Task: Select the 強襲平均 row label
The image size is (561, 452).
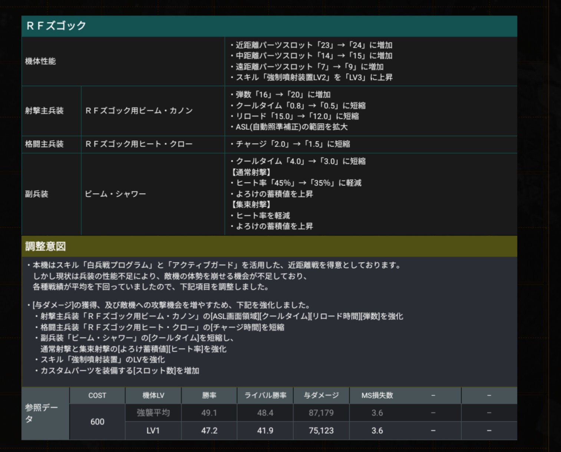Action: coord(153,413)
